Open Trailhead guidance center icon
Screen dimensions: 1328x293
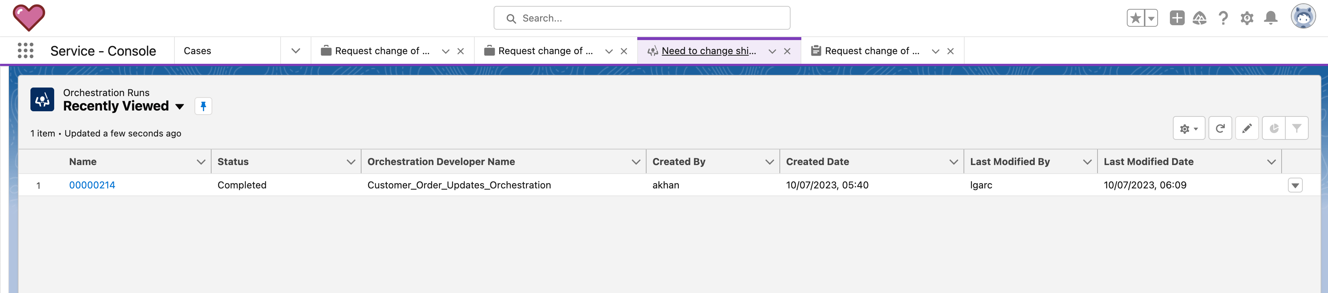1200,18
